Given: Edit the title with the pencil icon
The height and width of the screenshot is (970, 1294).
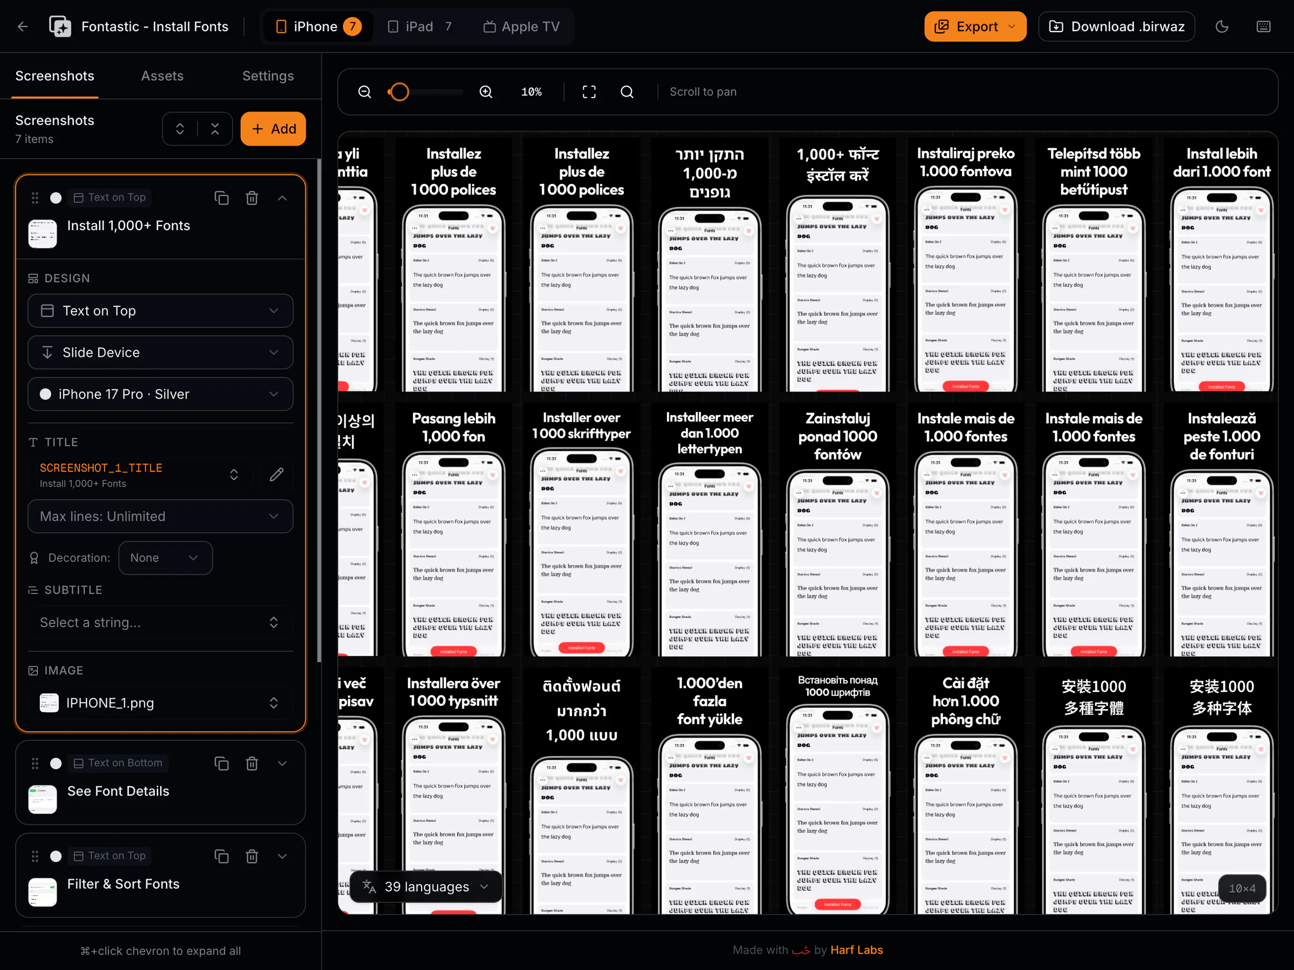Looking at the screenshot, I should tap(276, 474).
